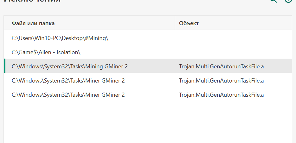
Task: Click the search magnifier icon
Action: [x=273, y=1]
